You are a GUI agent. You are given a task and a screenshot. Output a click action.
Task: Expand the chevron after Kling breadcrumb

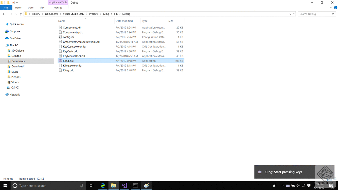[x=111, y=14]
